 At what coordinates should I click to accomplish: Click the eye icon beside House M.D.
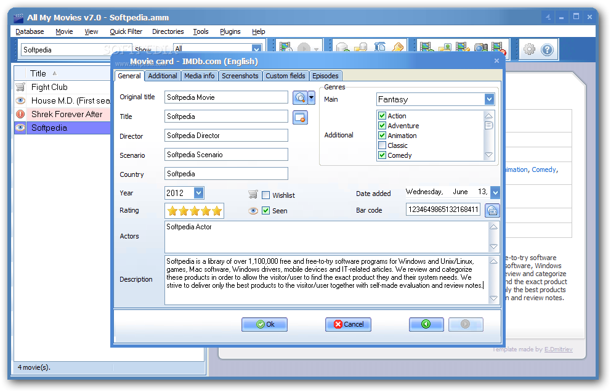(20, 100)
